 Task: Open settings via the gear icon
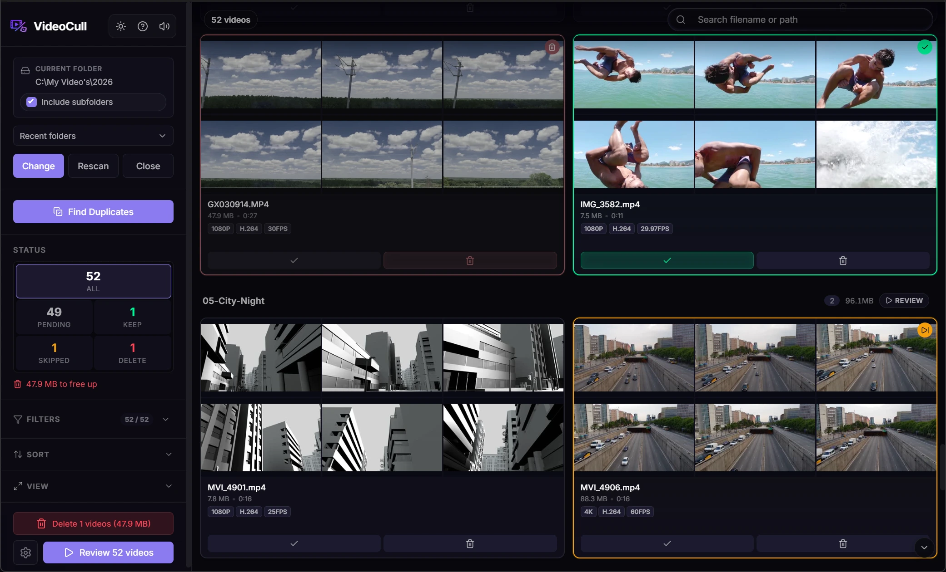26,552
